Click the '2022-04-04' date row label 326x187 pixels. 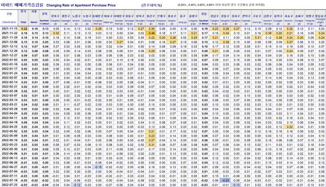point(9,113)
